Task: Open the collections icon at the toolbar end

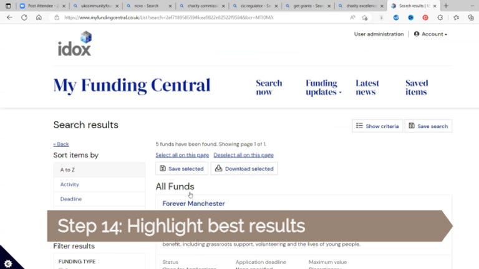Action: [x=471, y=17]
